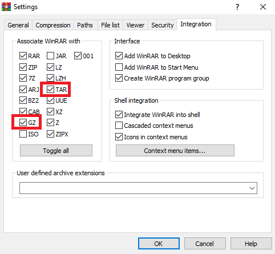Screen dimensions: 275x254
Task: Go to the Security tab
Action: (x=163, y=25)
